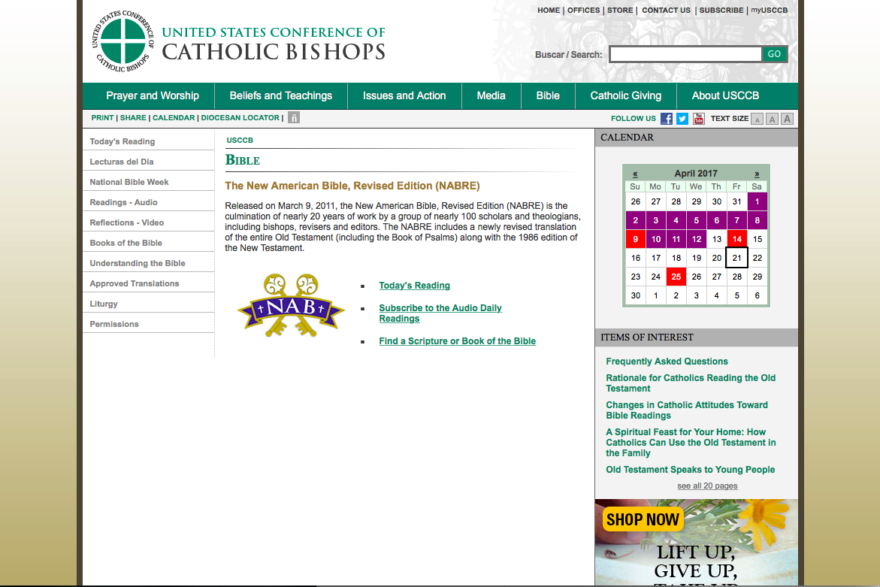Open the Bible menu
The height and width of the screenshot is (587, 880).
(x=548, y=95)
